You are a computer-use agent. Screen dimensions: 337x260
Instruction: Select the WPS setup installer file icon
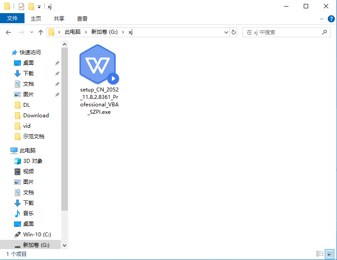pos(97,67)
